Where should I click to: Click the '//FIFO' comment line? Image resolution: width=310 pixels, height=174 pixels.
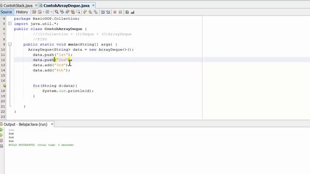40,39
